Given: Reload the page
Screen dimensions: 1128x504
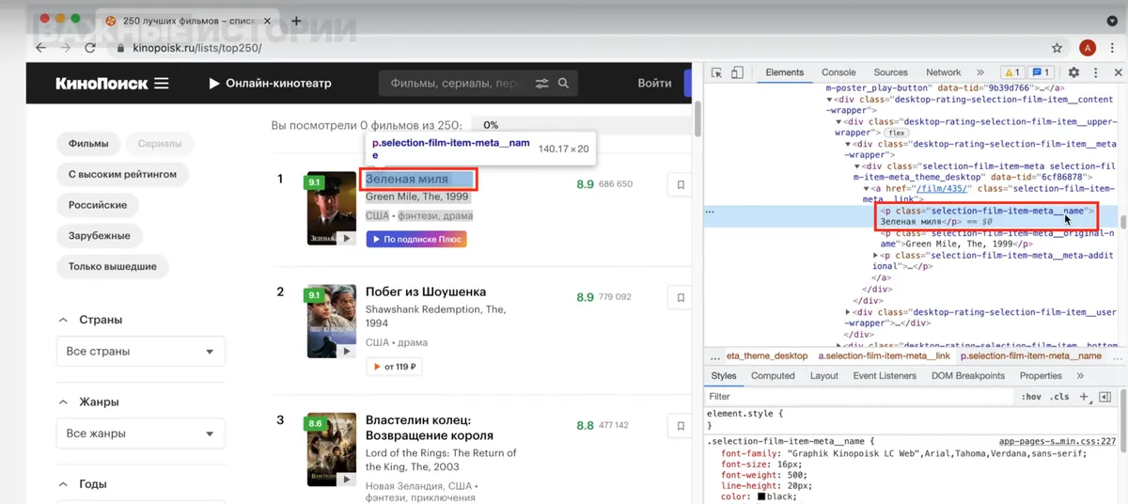Looking at the screenshot, I should (91, 48).
